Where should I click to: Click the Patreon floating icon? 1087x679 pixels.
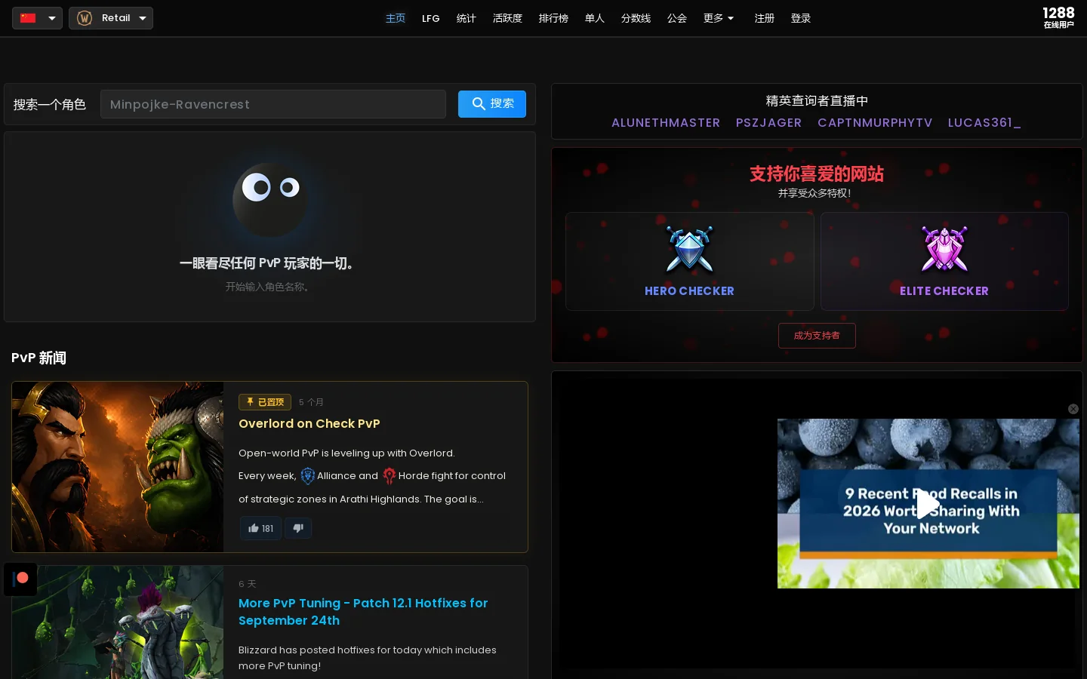click(20, 579)
